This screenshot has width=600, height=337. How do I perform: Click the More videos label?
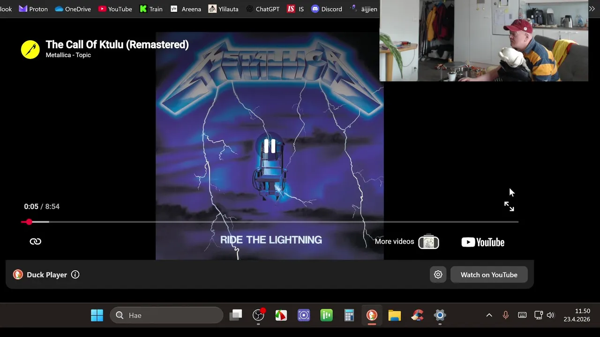point(394,242)
